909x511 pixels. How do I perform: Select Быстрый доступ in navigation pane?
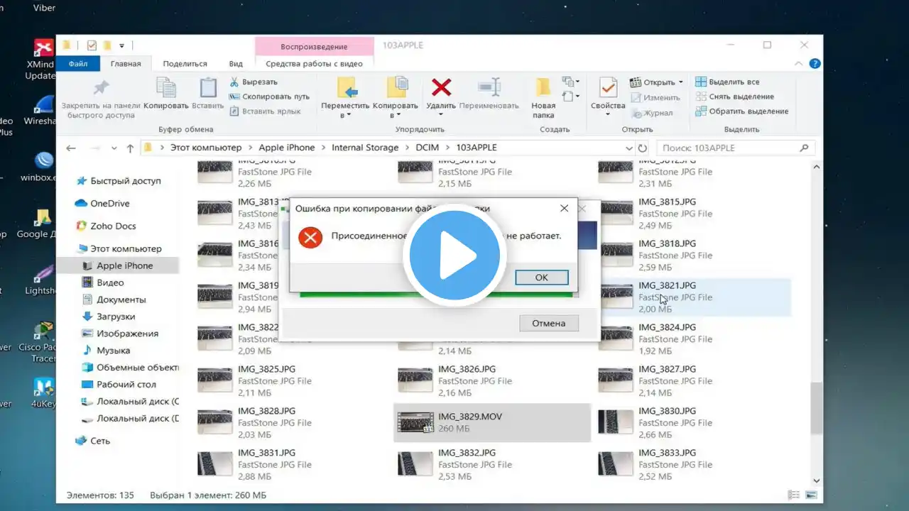tap(126, 181)
